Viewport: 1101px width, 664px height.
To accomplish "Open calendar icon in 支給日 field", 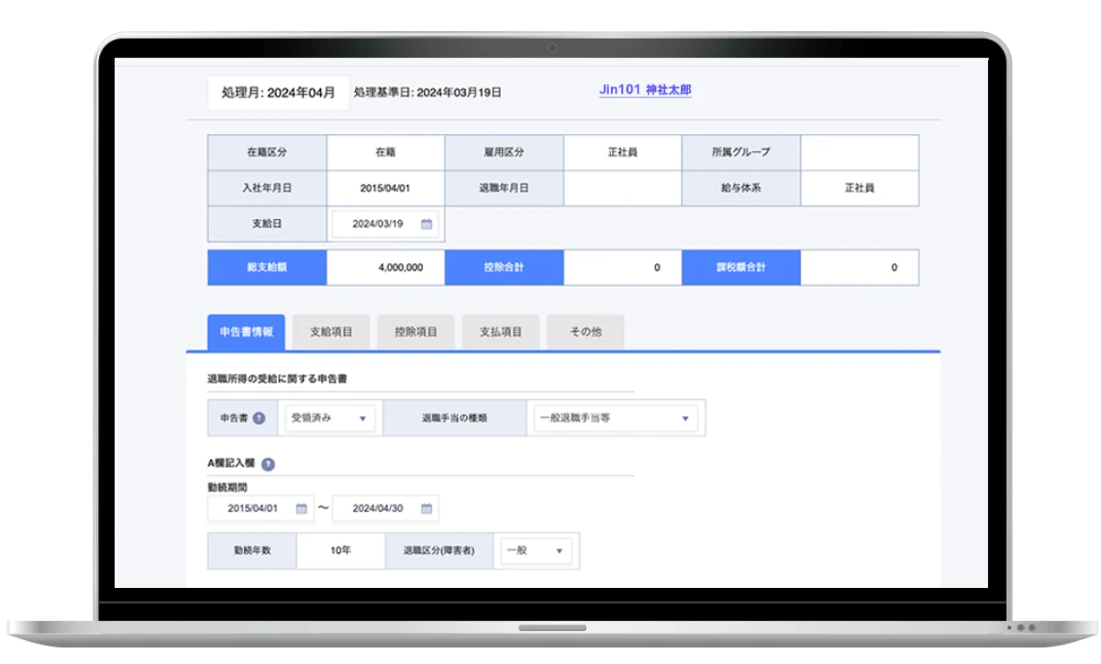I will (x=427, y=224).
